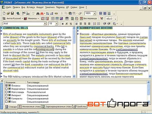Click the underline Ч formatting button
This screenshot has width=152, height=114.
pos(71,24)
